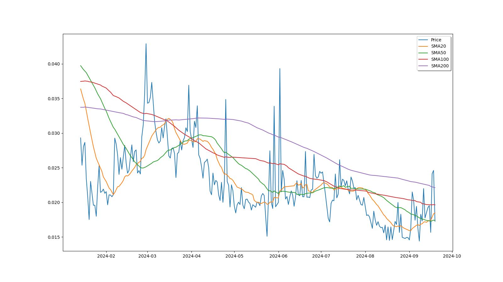The height and width of the screenshot is (282, 503).
Task: Click the SMA200 legend label
Action: pyautogui.click(x=439, y=66)
